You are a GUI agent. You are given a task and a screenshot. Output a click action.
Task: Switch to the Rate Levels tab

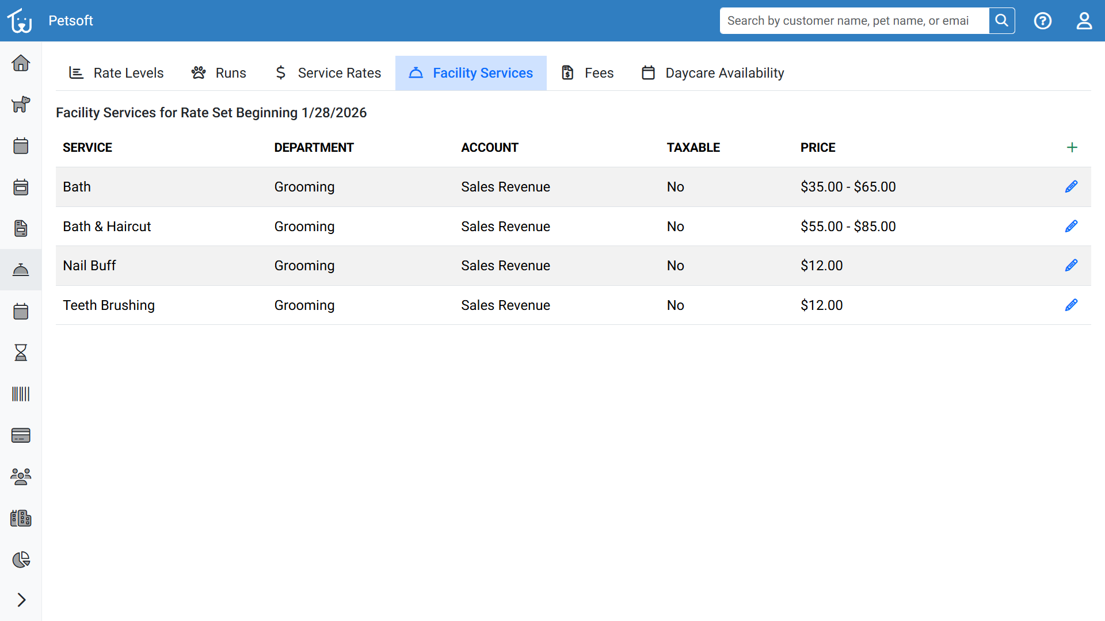click(116, 73)
